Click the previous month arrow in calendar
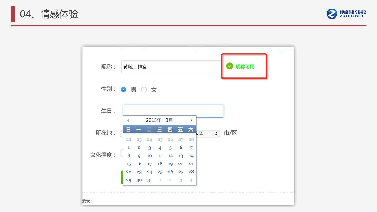The height and width of the screenshot is (212, 377). coord(128,120)
